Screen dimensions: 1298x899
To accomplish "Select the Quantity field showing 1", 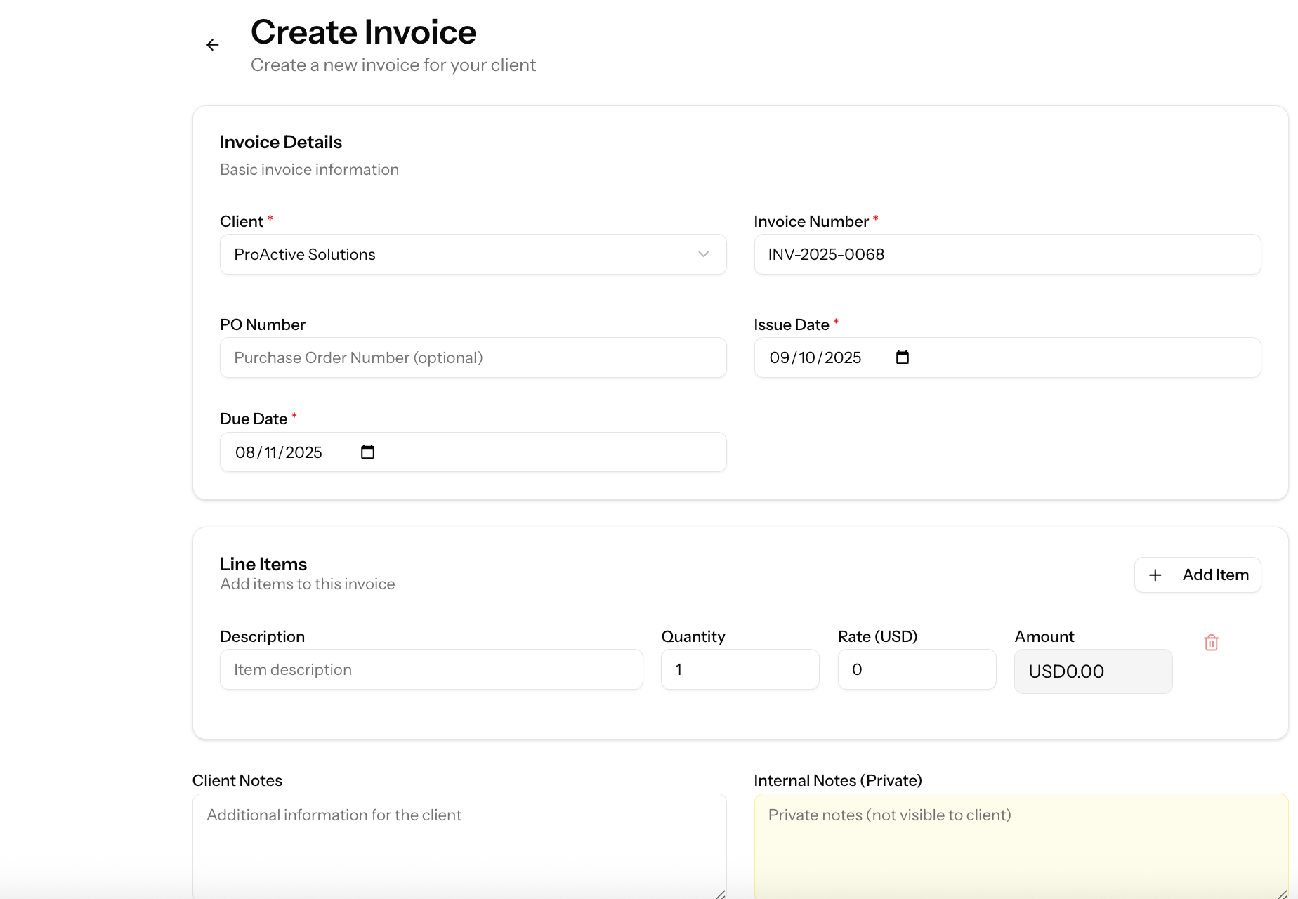I will click(740, 669).
